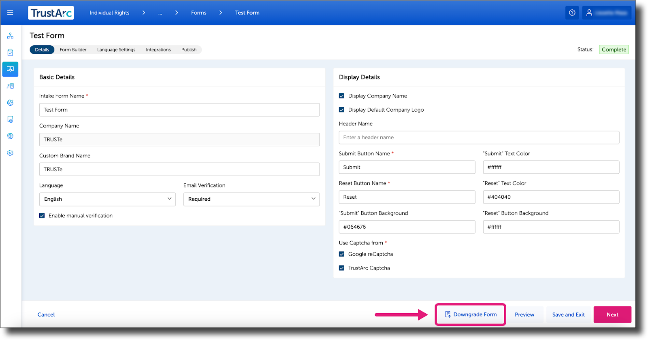Switch to the Language Settings tab
The width and height of the screenshot is (648, 340).
[x=116, y=50]
